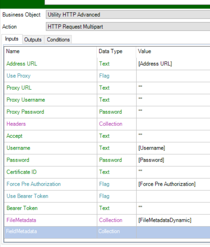Edit the Force Pre Authorization value

point(173,184)
